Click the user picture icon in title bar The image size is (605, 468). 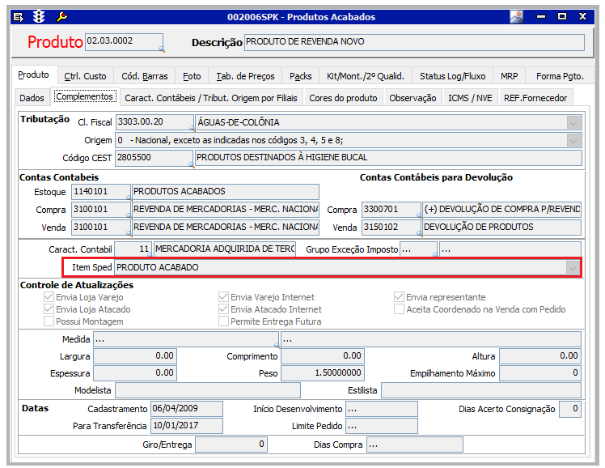coord(516,16)
